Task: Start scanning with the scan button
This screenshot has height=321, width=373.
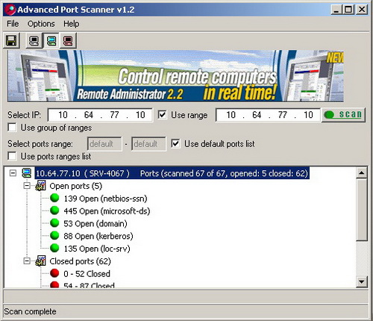Action: [x=343, y=115]
